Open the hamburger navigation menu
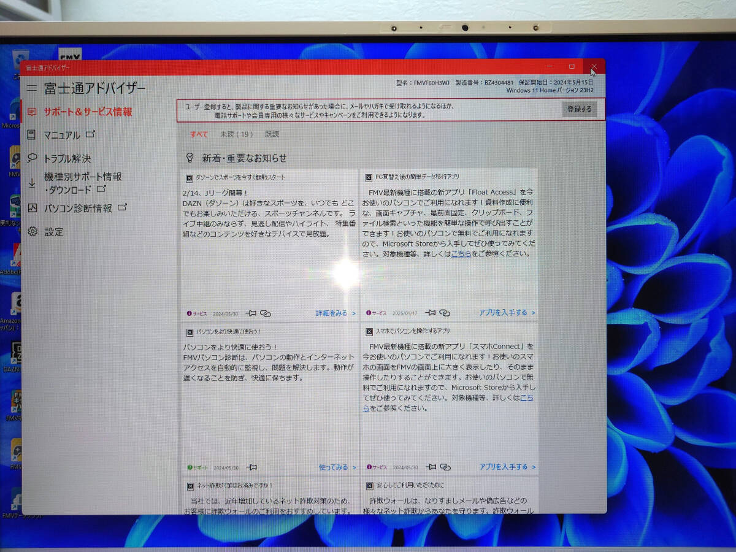The height and width of the screenshot is (552, 736). 33,88
